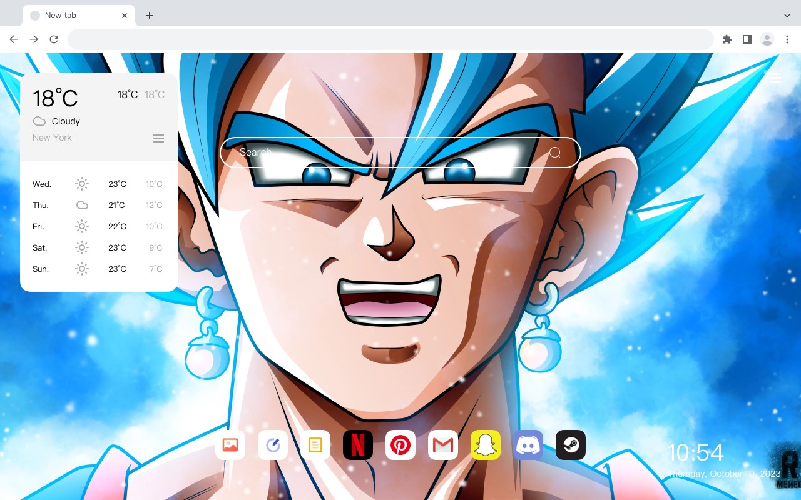Click the Thu. cloud forecast icon
The width and height of the screenshot is (801, 500).
tap(82, 205)
